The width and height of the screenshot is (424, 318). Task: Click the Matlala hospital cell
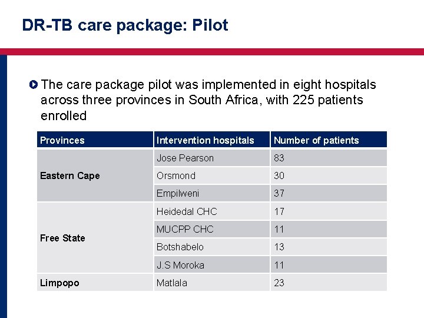[212, 283]
